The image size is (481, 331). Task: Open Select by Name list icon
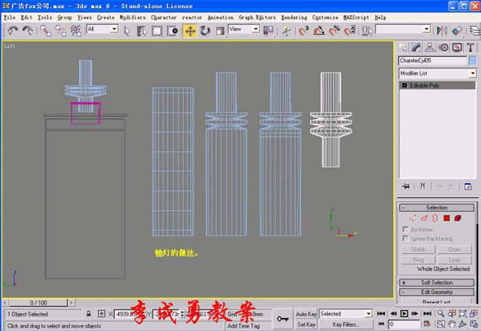point(142,31)
